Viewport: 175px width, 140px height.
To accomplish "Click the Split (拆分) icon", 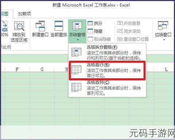I will (x=90, y=23).
